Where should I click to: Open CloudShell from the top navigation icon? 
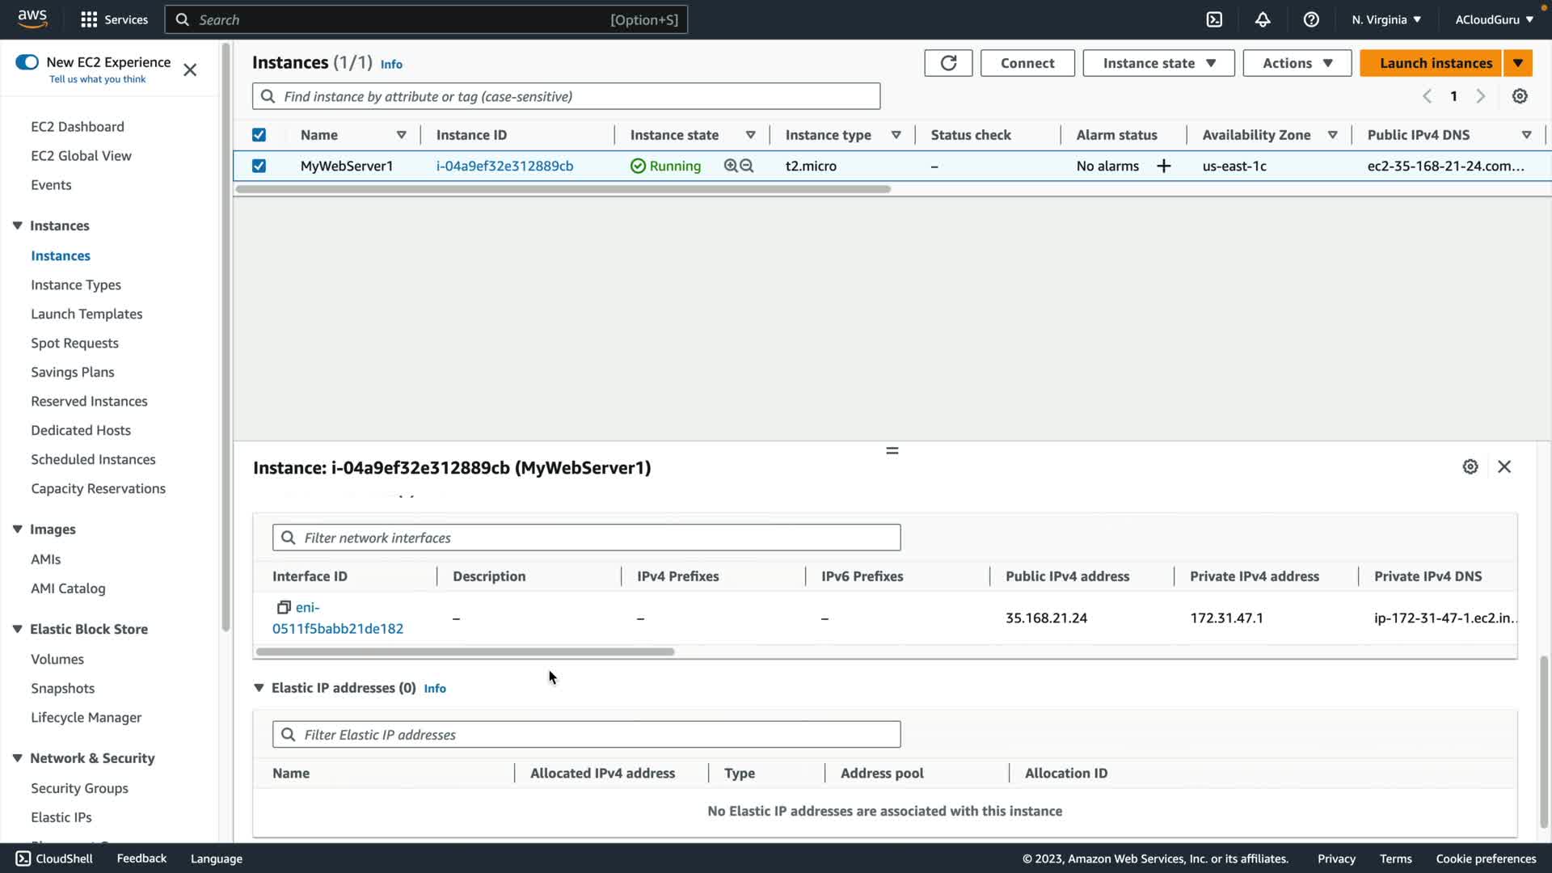[x=1214, y=19]
